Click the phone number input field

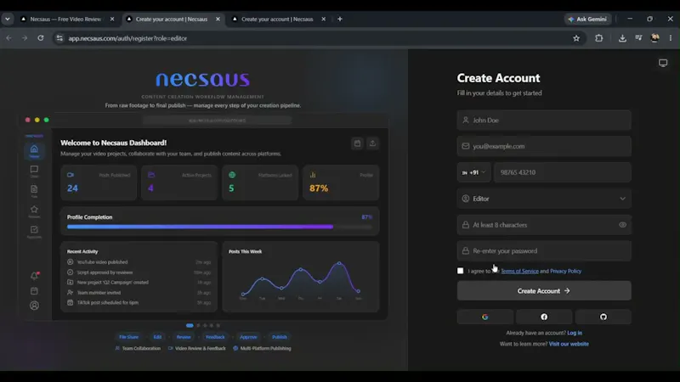tap(563, 172)
